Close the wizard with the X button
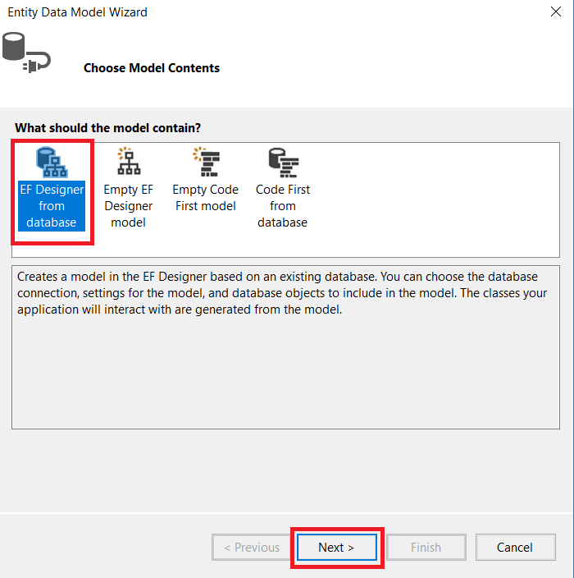This screenshot has width=574, height=578. (556, 11)
